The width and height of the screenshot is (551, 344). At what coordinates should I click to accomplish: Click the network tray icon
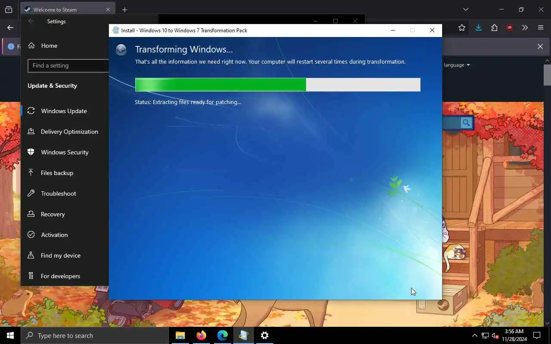click(x=485, y=335)
